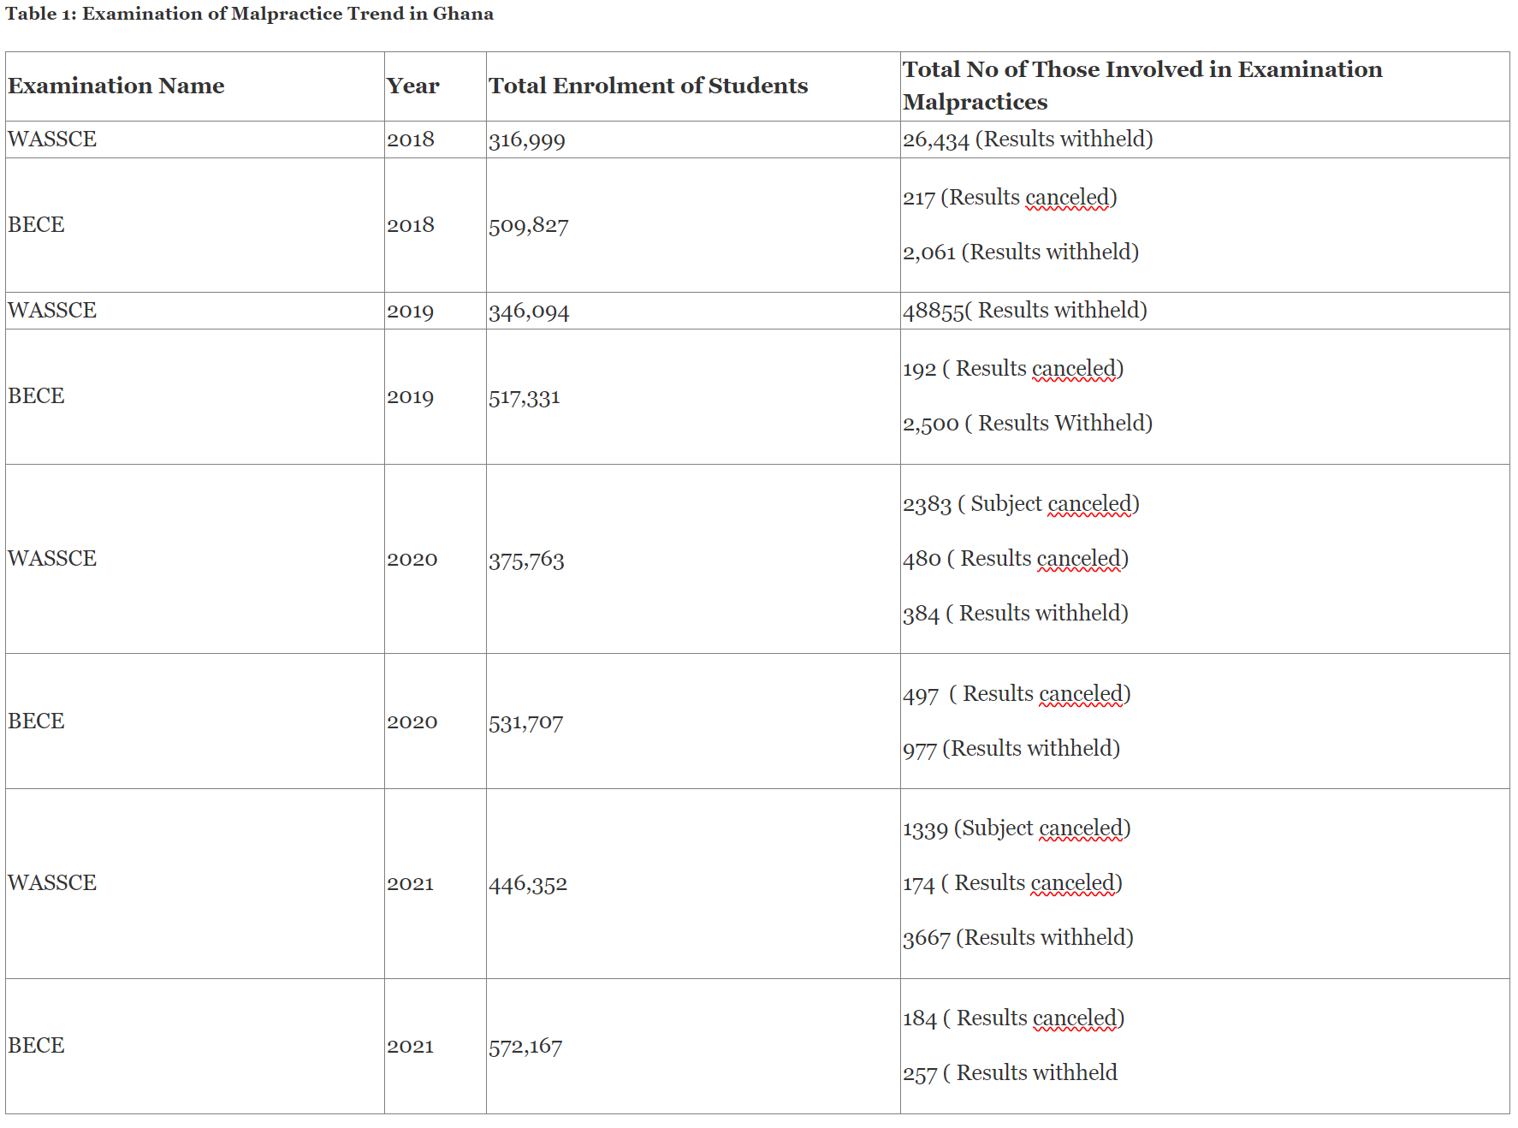Click the enrolment value 446,352
The image size is (1518, 1128).
click(x=527, y=884)
